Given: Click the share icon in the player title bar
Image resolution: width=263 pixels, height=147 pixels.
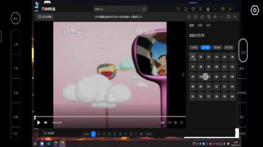Looking at the screenshot, I should click(202, 17).
